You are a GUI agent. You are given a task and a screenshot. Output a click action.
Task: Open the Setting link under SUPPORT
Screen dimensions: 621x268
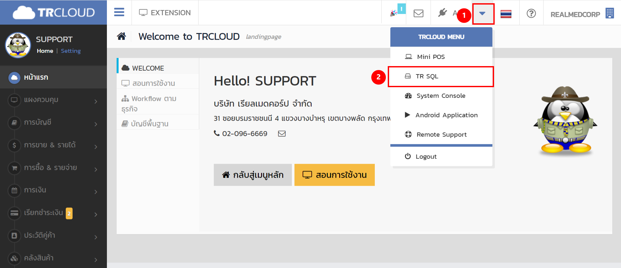pos(71,51)
